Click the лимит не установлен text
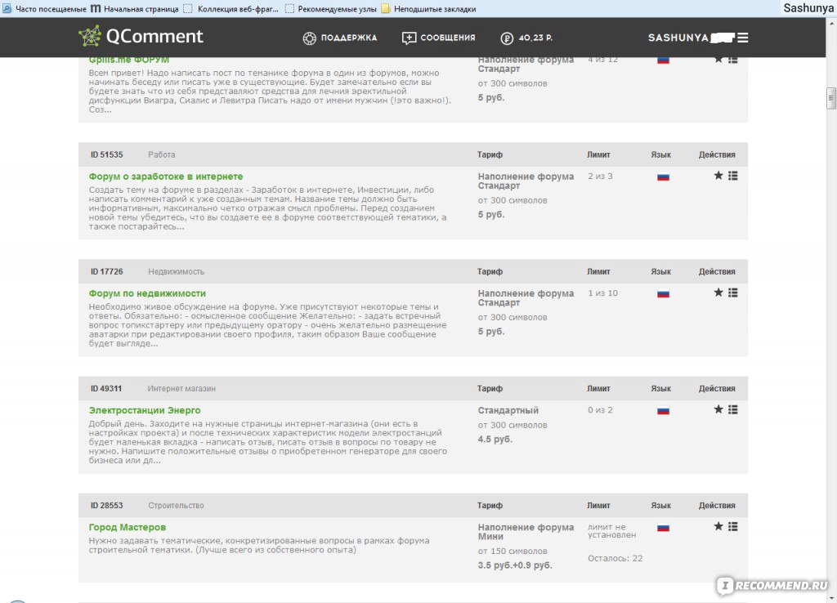The image size is (837, 603). (x=612, y=531)
